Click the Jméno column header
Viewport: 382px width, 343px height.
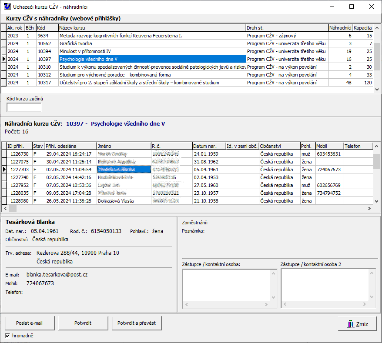[x=123, y=146]
